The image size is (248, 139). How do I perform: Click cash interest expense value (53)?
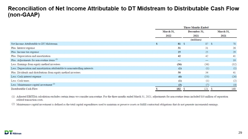click(x=207, y=77)
